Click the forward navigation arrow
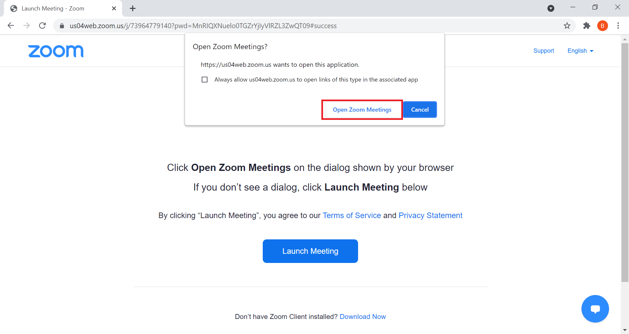 (x=27, y=26)
